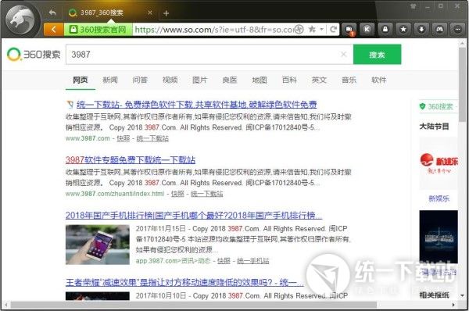Switch to the 英文 tab

coord(319,80)
